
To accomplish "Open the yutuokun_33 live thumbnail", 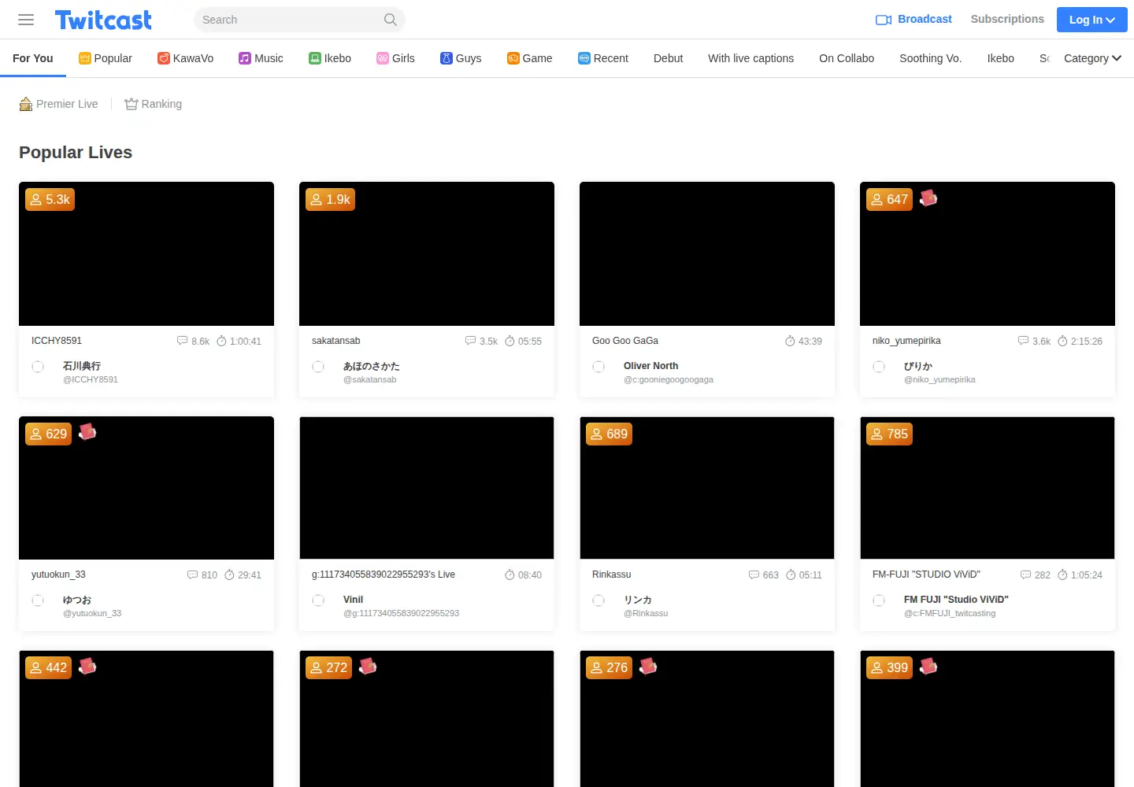I will (x=146, y=488).
